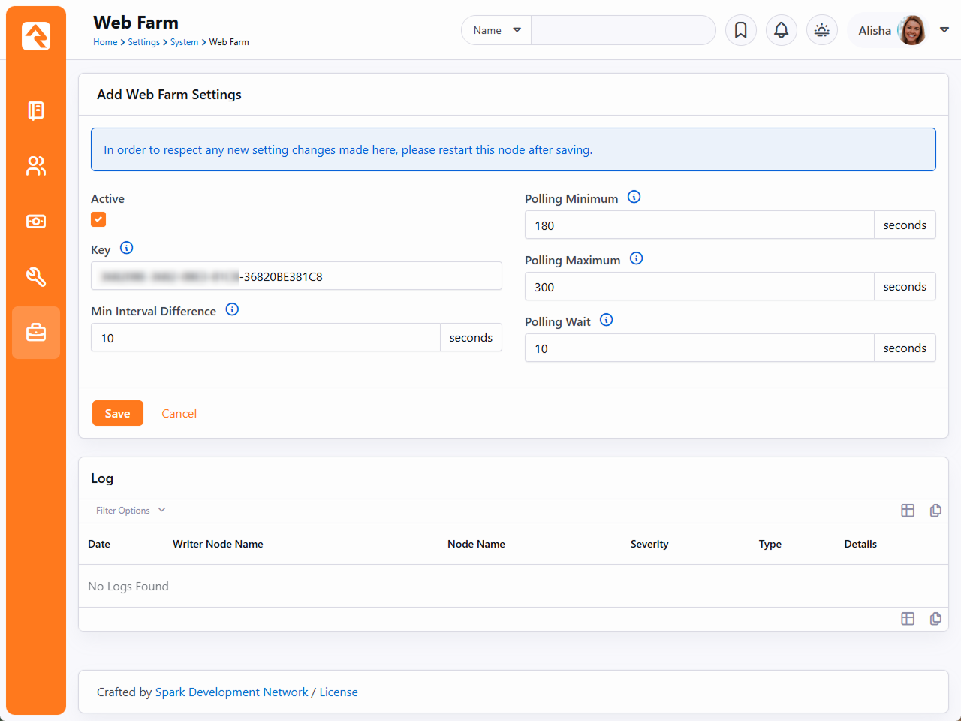Click the Polling Maximum input field
961x721 pixels.
point(699,287)
